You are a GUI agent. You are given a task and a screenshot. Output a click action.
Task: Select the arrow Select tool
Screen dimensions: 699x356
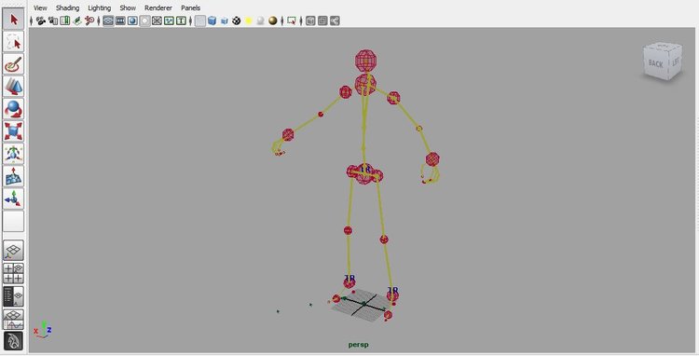13,20
